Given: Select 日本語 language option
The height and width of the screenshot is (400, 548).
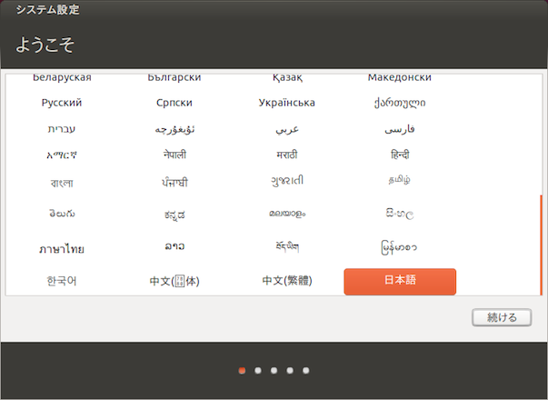Looking at the screenshot, I should tap(400, 281).
